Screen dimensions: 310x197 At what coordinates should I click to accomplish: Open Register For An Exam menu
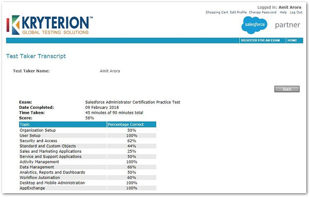click(261, 40)
